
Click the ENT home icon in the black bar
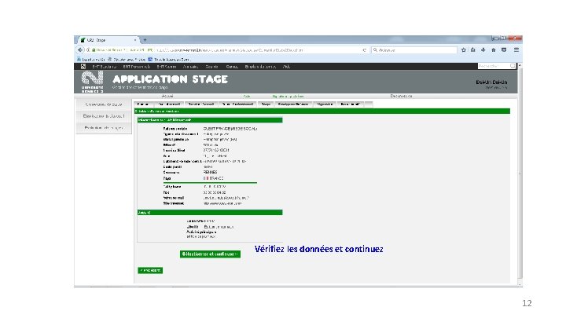coord(83,66)
